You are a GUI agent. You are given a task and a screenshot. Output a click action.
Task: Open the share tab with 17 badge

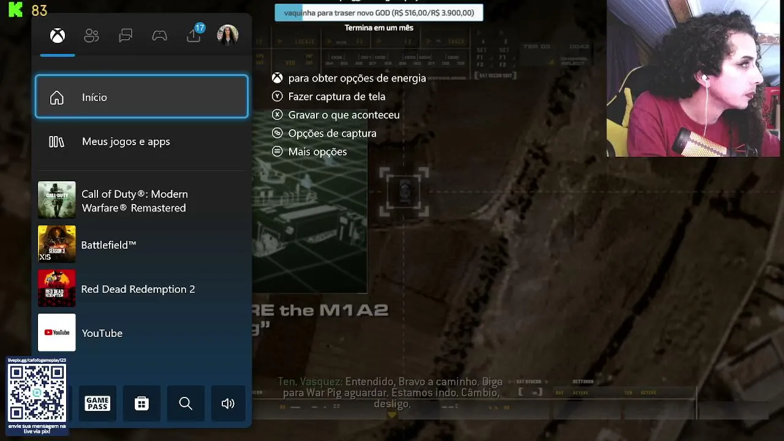tap(194, 34)
